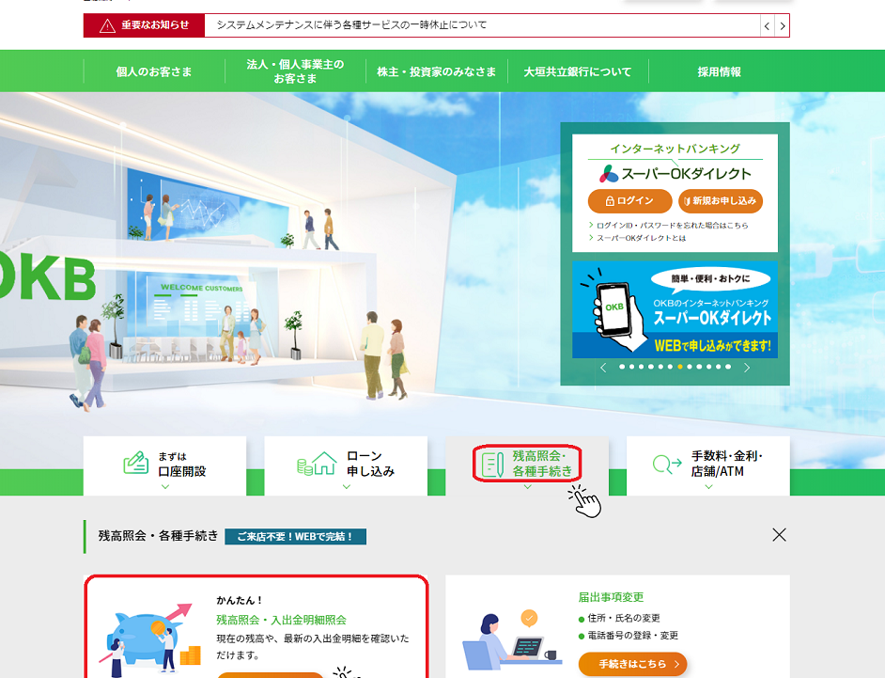Expand the まずは口座開設 panel
This screenshot has width=885, height=678.
164,465
